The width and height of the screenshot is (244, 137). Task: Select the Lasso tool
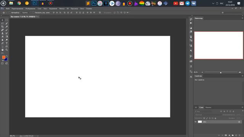pyautogui.click(x=2, y=23)
